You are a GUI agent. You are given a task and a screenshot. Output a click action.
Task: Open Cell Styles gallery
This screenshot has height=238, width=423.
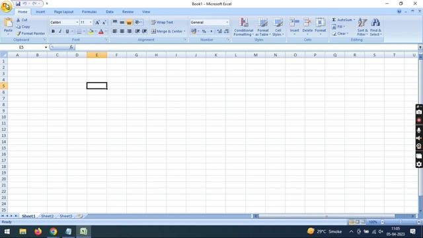pos(278,27)
